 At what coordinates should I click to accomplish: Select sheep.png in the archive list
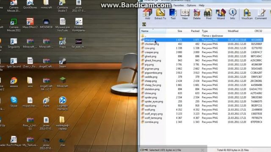[x=202, y=81]
